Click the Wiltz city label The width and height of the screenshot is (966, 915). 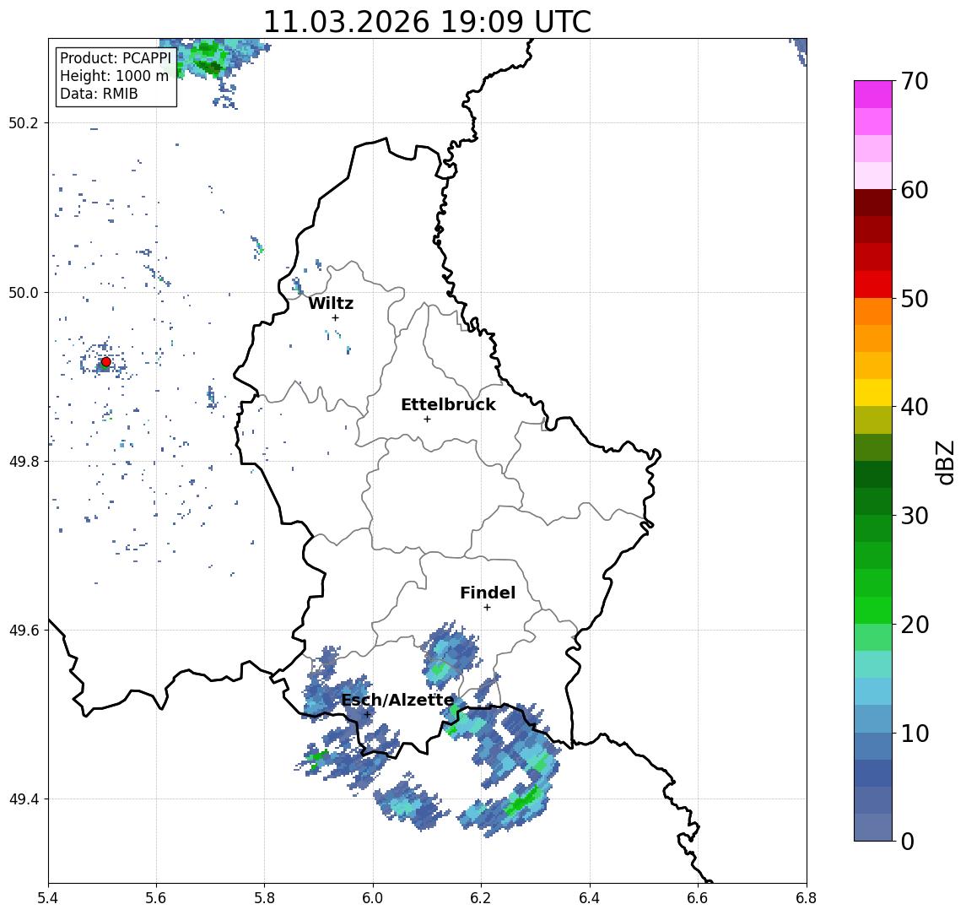click(331, 303)
